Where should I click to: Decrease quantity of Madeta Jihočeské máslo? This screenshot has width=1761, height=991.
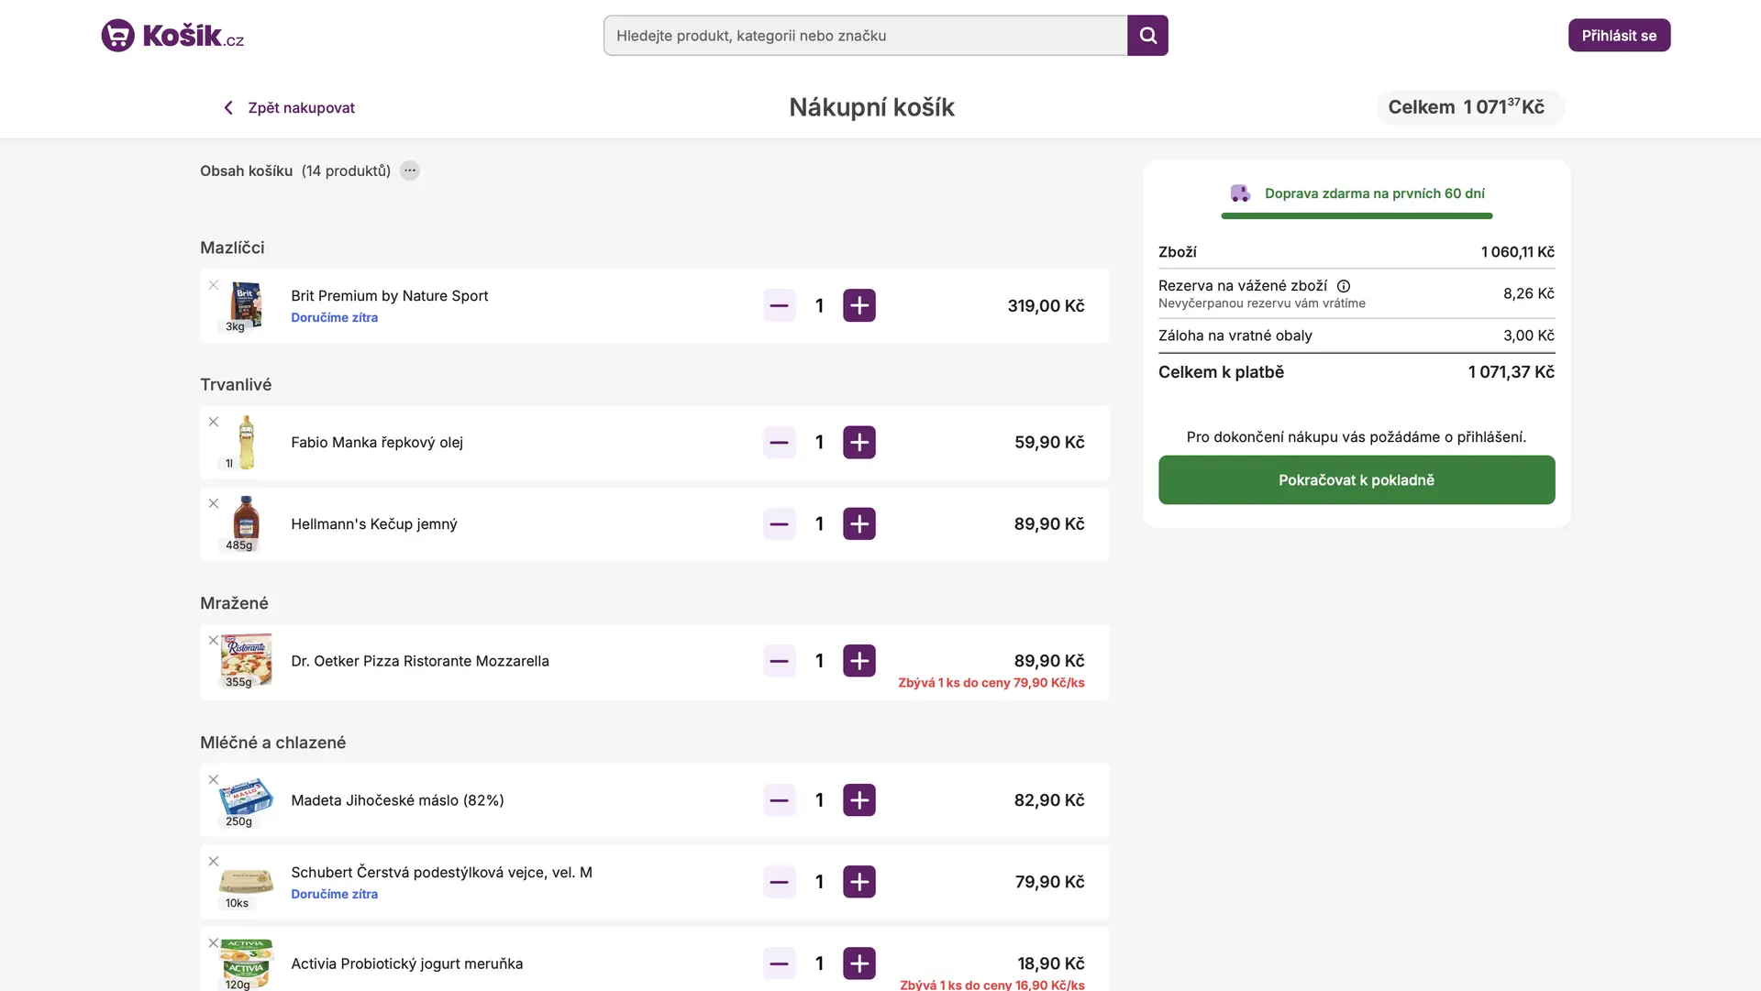pos(780,800)
